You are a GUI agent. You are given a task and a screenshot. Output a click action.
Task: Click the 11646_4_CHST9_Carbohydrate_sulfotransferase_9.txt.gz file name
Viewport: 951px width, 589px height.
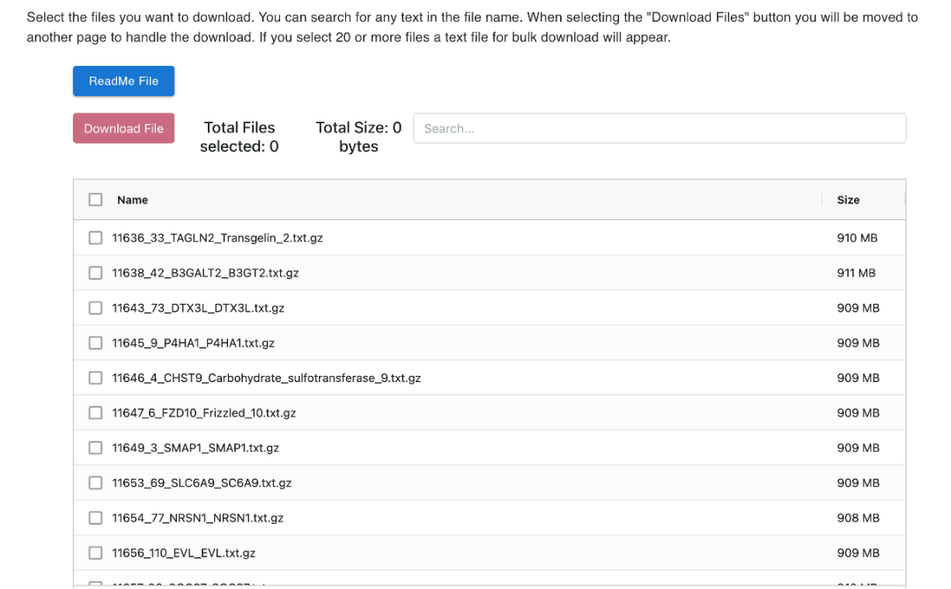tap(266, 378)
